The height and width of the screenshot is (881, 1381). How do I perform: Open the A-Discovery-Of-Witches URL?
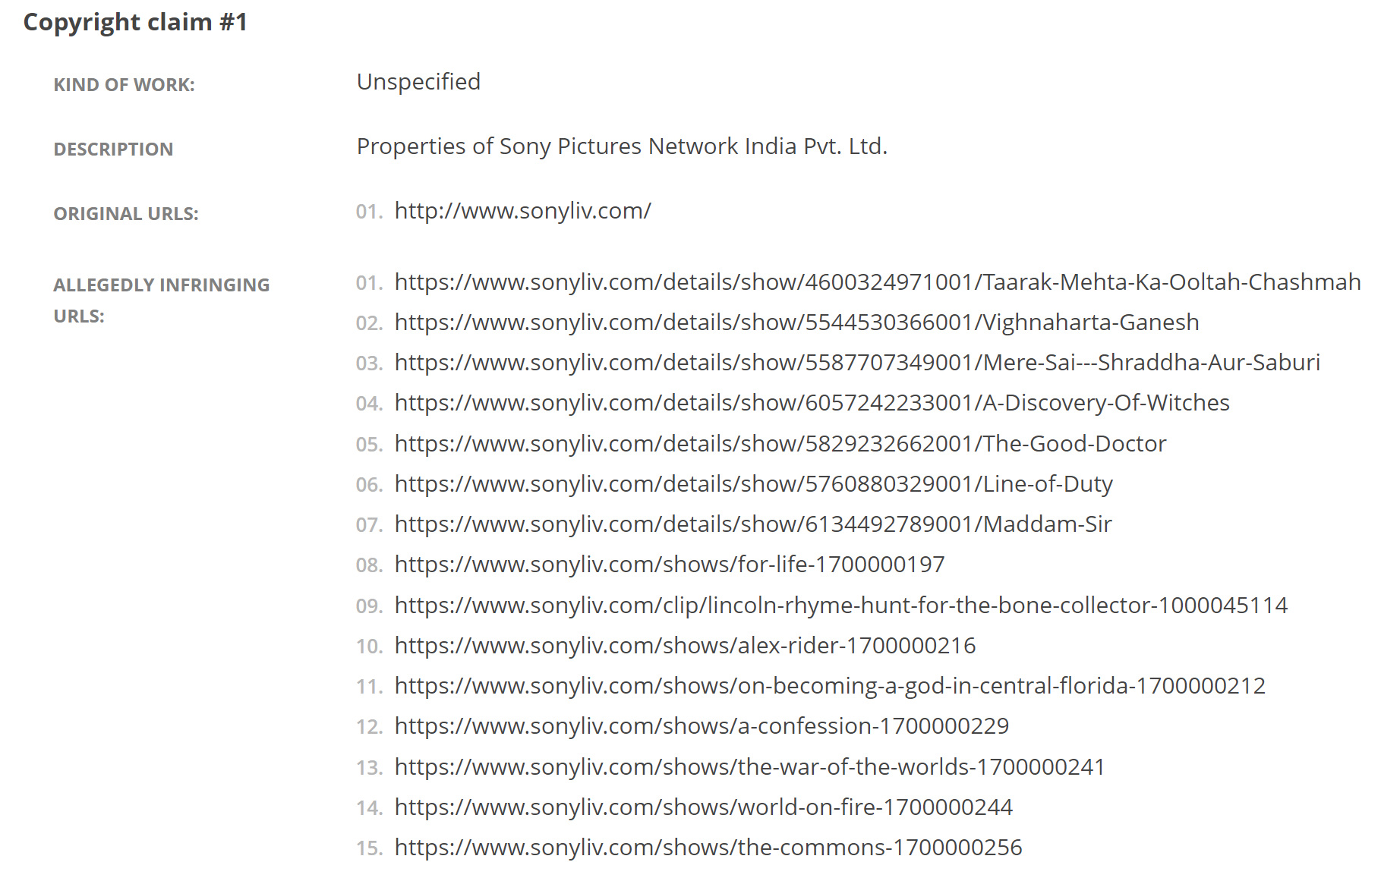point(812,403)
